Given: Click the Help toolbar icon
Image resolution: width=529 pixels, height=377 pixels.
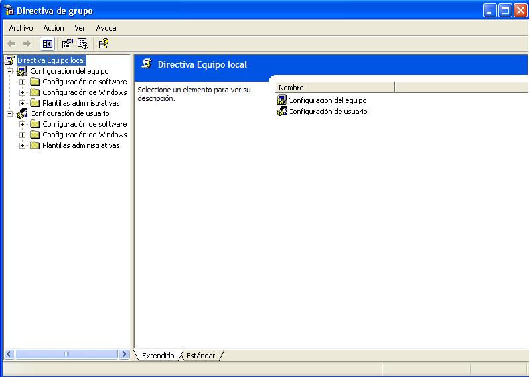Looking at the screenshot, I should tap(104, 44).
